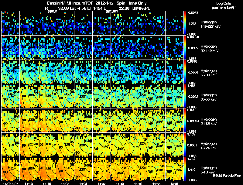
Task: Click the color bar of 13-24 keV row
Action: [185, 145]
